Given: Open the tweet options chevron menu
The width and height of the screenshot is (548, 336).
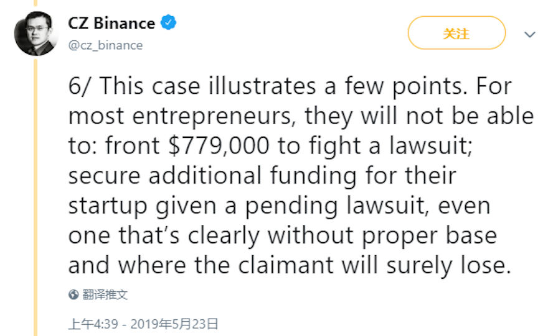Looking at the screenshot, I should [x=529, y=34].
